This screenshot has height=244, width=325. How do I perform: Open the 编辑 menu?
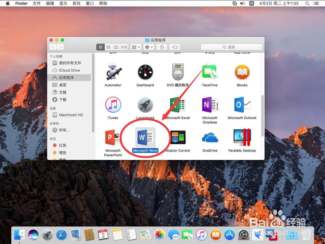(x=50, y=3)
